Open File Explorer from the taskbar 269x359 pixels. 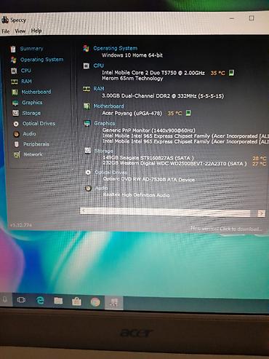tap(58, 301)
